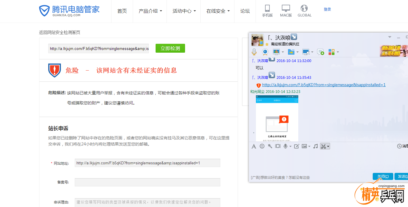Open the 手机版 mobile version icon
Image resolution: width=408 pixels, height=207 pixels.
[267, 11]
